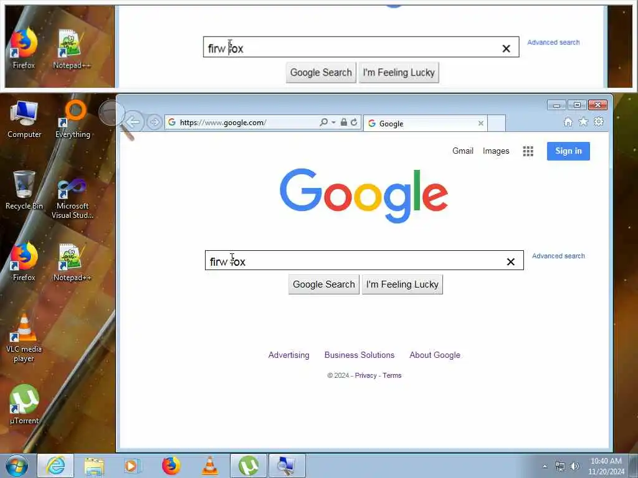Viewport: 638px width, 478px height.
Task: Clear the search box with the X
Action: click(x=511, y=262)
